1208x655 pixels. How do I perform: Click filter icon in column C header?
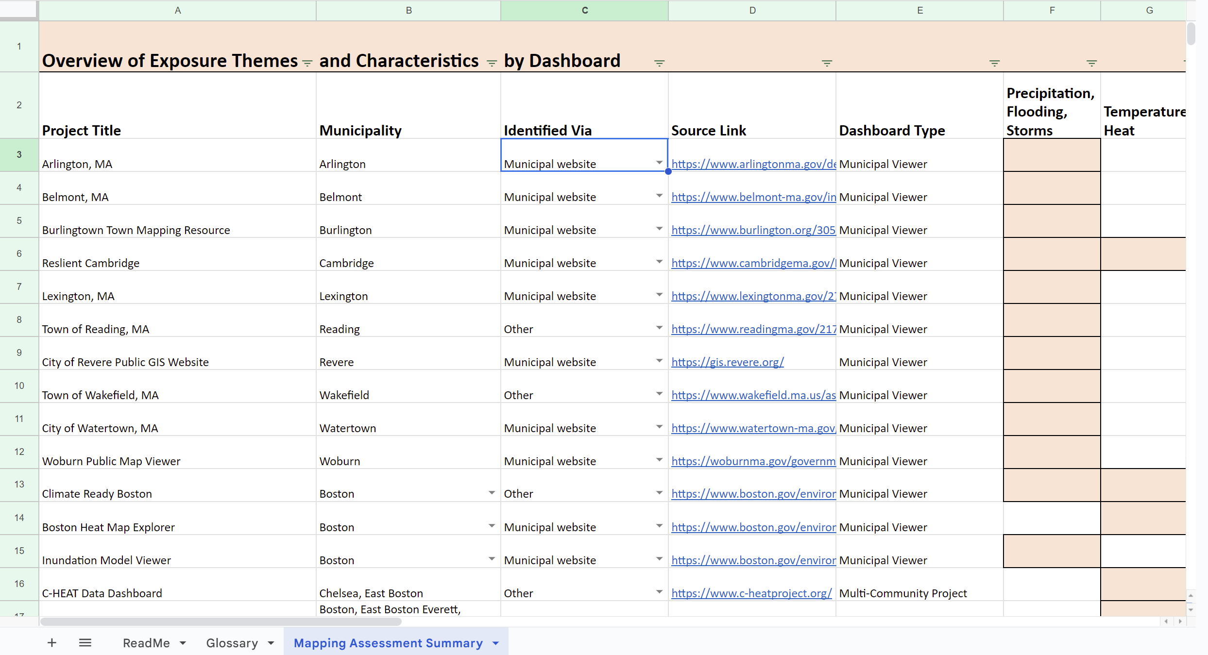click(x=659, y=63)
